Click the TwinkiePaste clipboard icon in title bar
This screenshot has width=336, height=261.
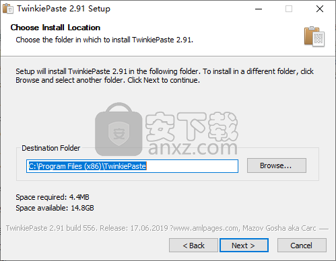click(8, 9)
